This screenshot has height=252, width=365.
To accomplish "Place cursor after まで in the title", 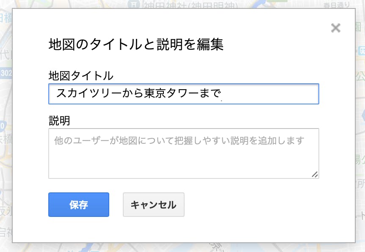I will point(221,93).
